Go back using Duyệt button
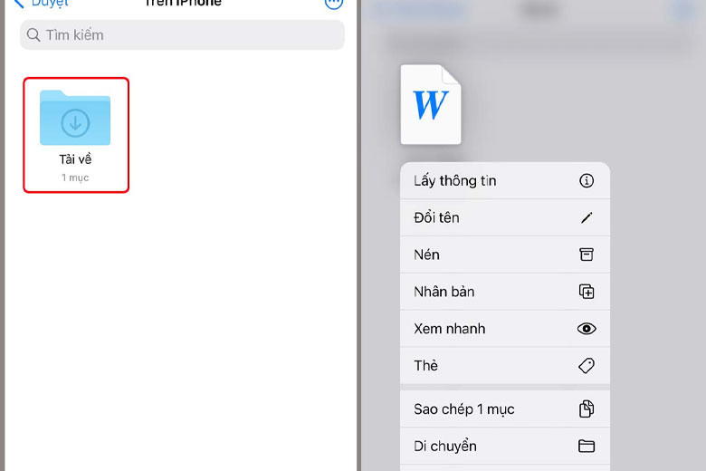This screenshot has width=706, height=471. coord(42,4)
